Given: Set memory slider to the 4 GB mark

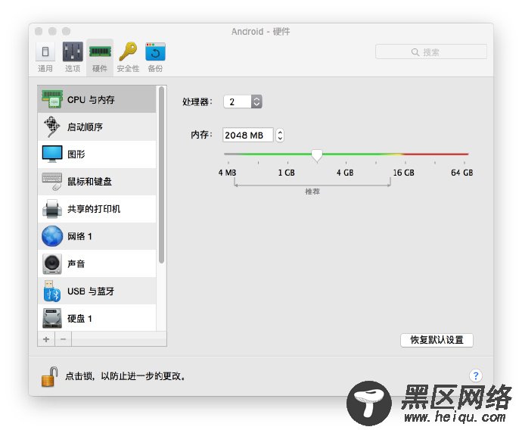Looking at the screenshot, I should [x=346, y=154].
